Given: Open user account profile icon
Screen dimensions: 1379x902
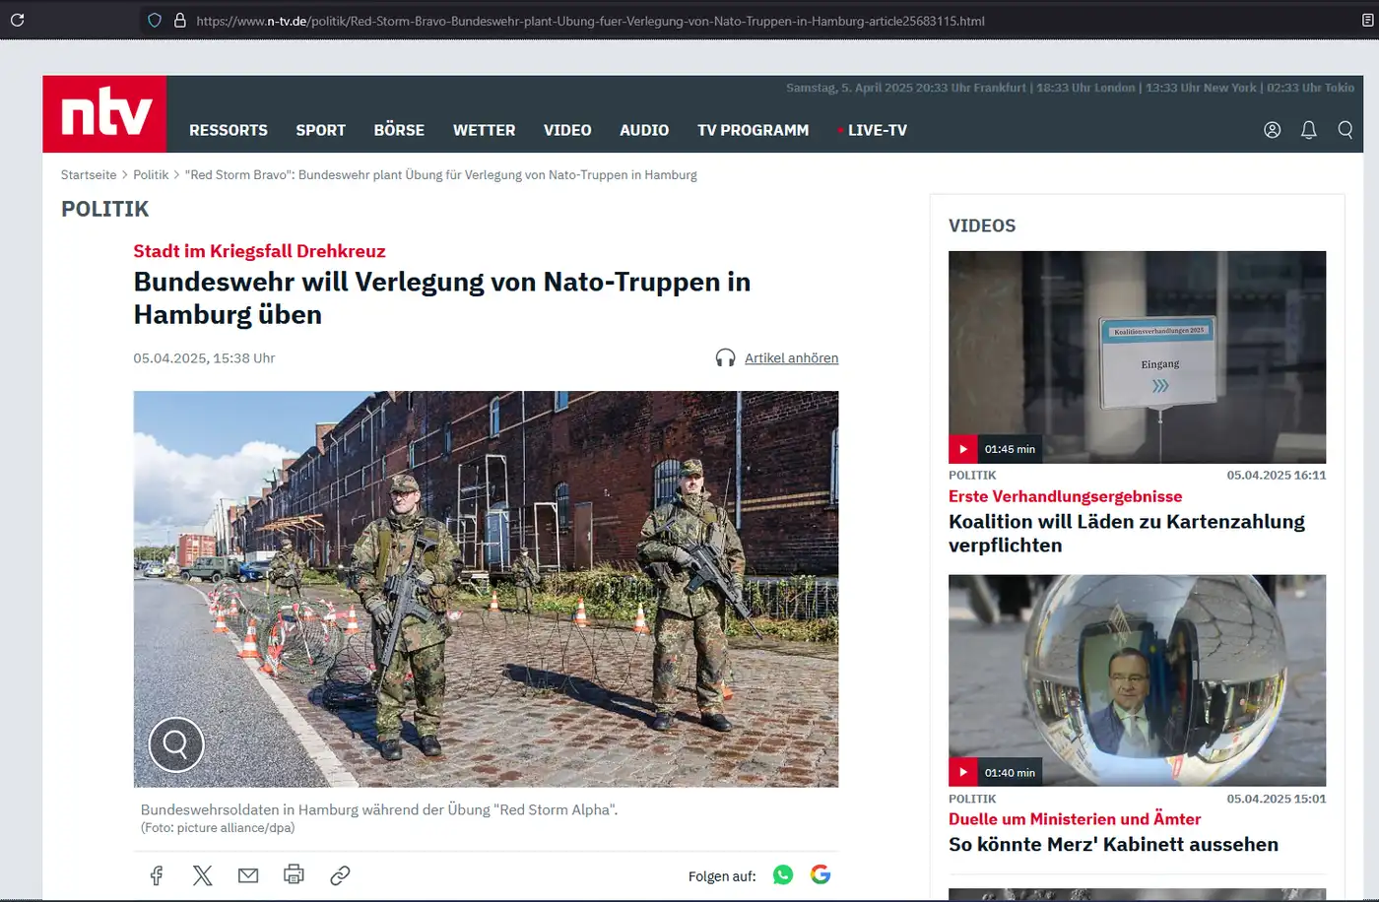Looking at the screenshot, I should (x=1272, y=130).
